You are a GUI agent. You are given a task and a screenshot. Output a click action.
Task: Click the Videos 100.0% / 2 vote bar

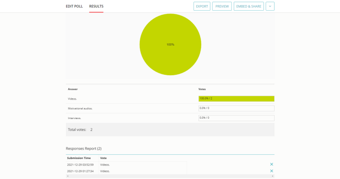pyautogui.click(x=236, y=99)
